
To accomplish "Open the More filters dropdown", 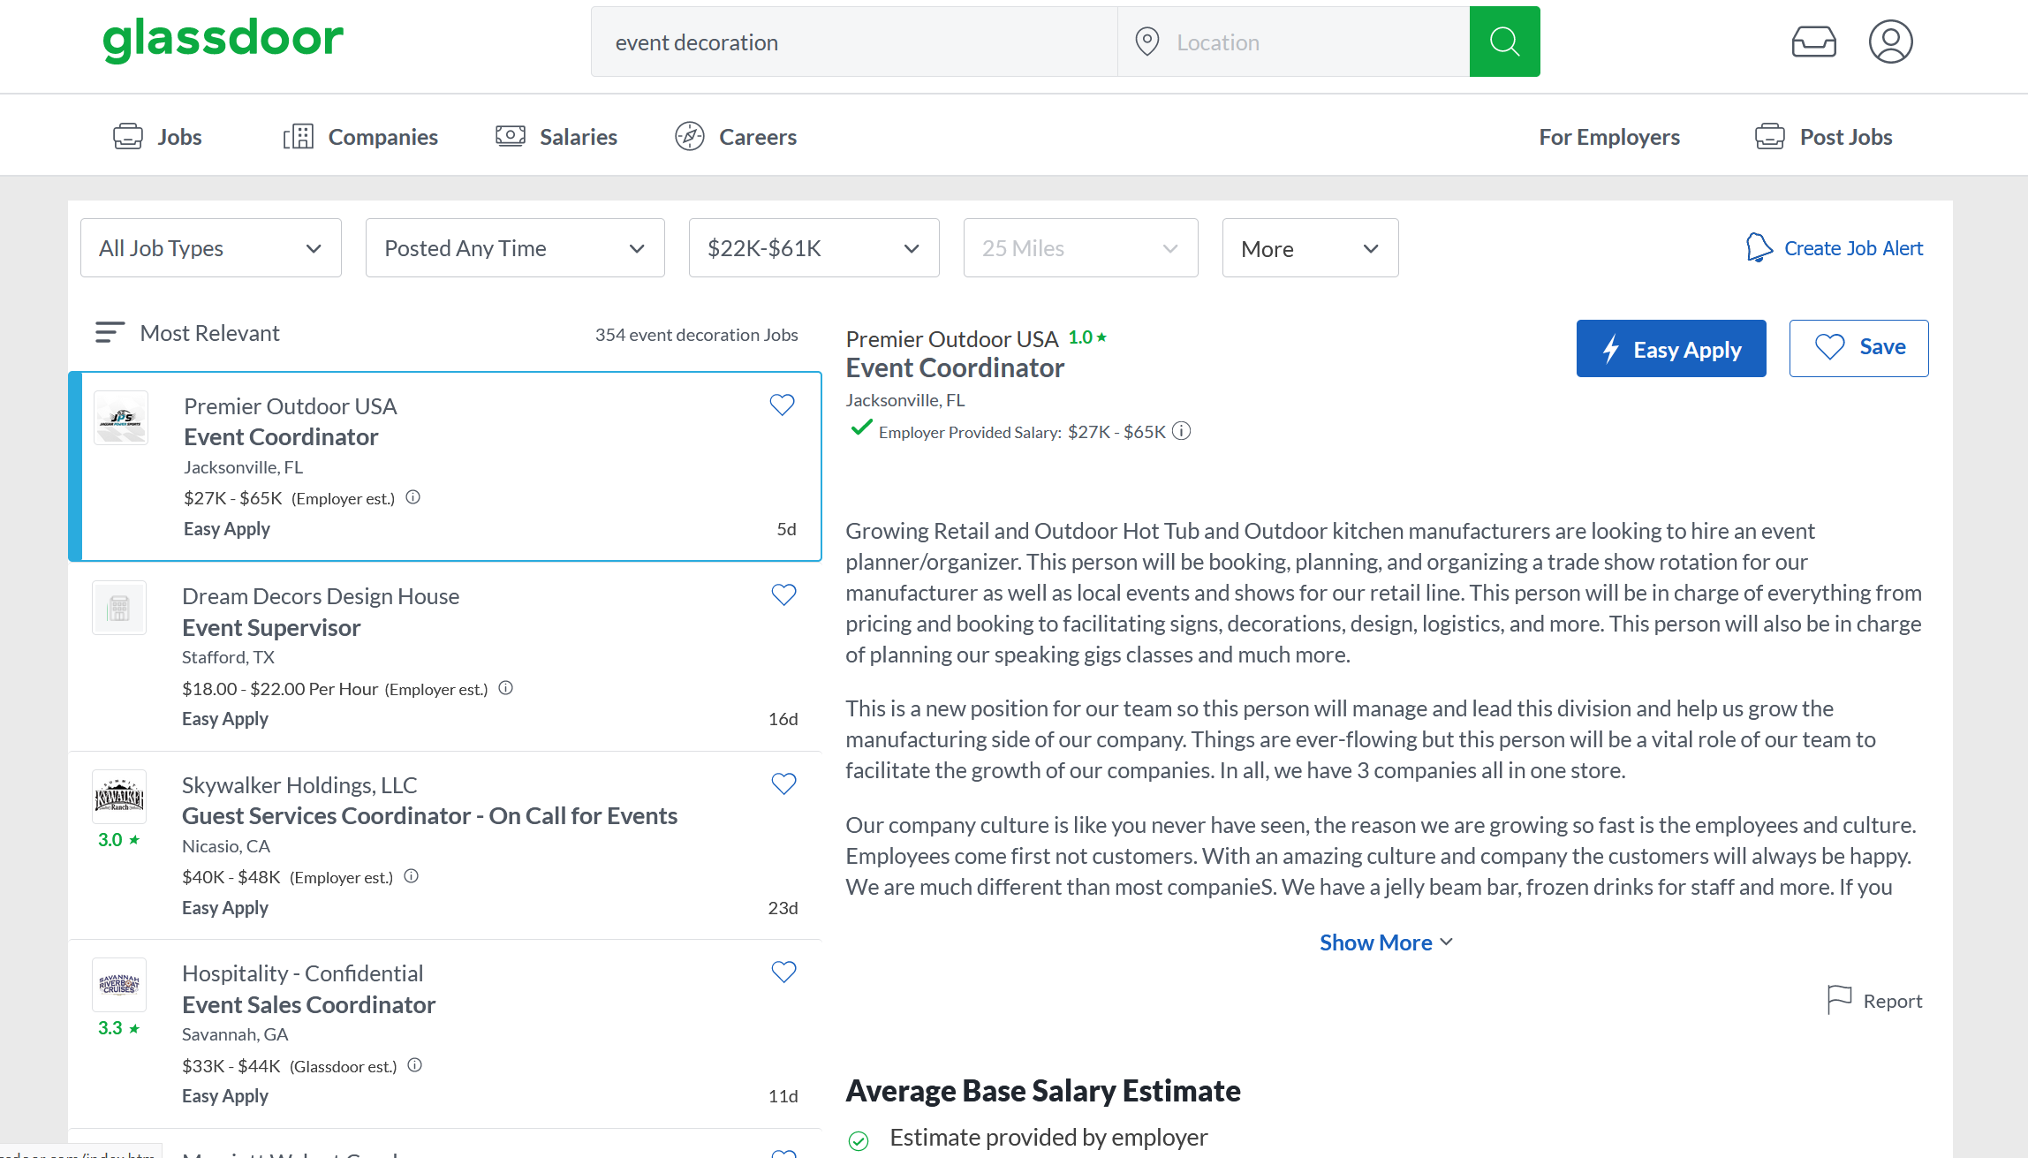I will tap(1310, 248).
